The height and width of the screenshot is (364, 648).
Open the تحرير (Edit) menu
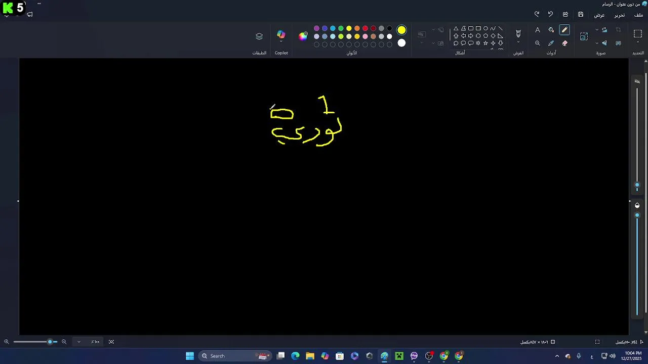[x=620, y=15]
